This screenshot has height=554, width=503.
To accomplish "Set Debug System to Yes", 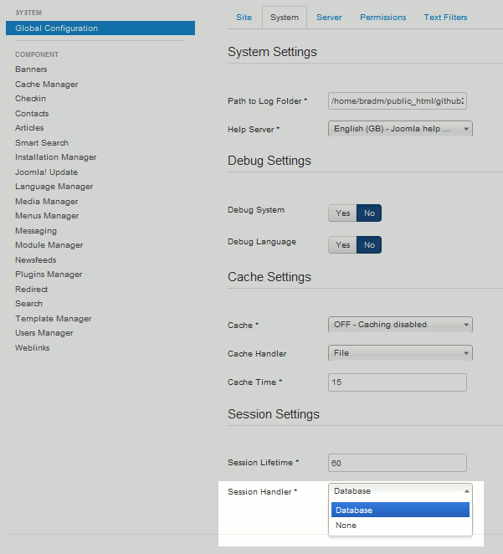I will pyautogui.click(x=342, y=213).
